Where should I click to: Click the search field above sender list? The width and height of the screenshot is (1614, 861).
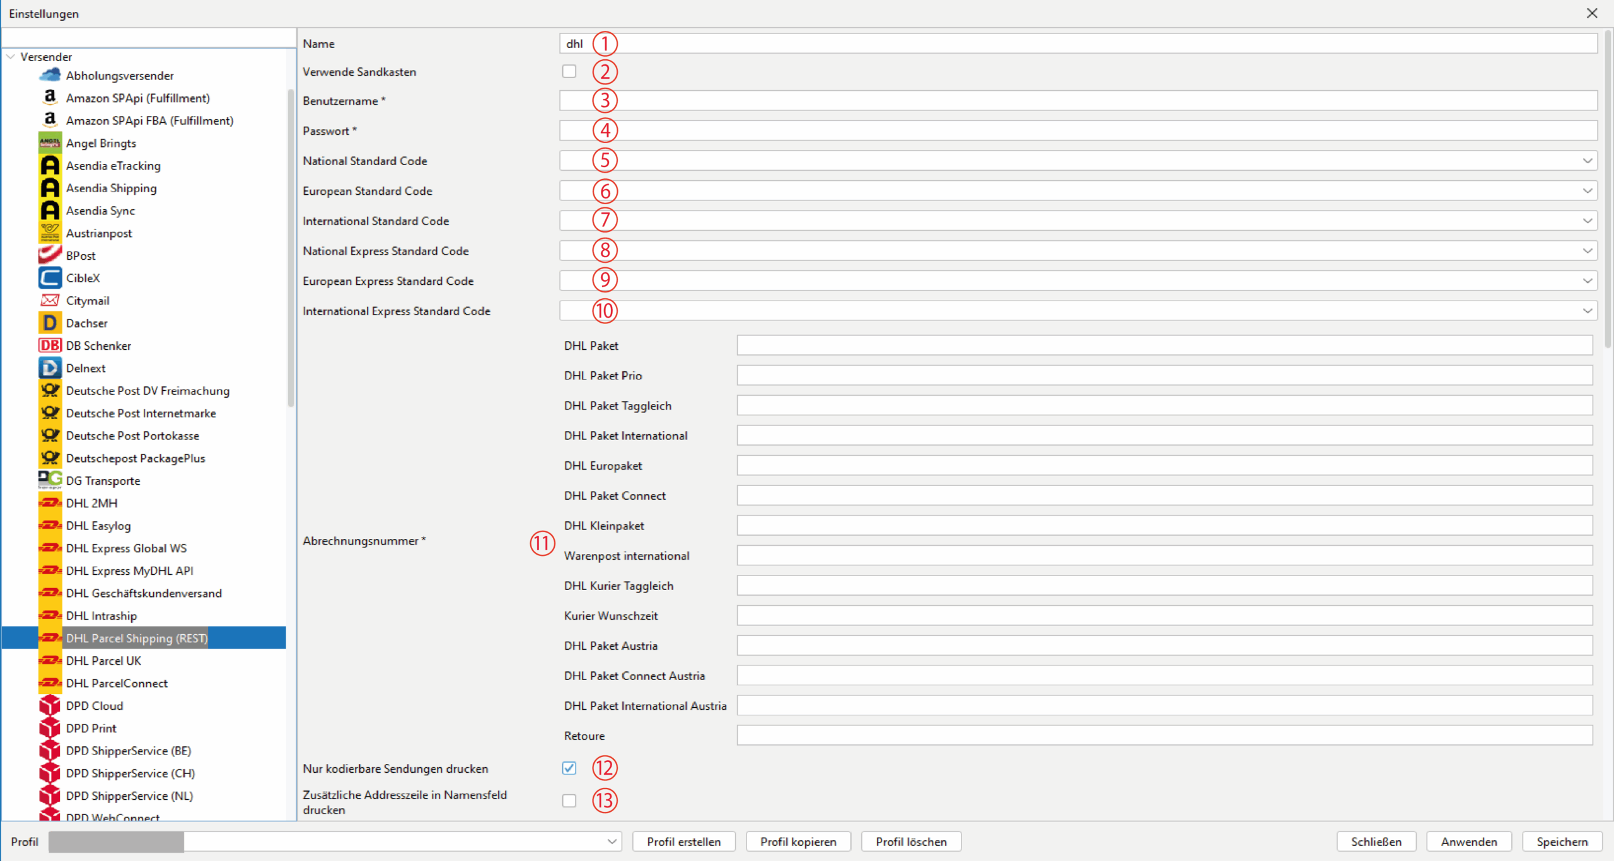click(x=149, y=38)
